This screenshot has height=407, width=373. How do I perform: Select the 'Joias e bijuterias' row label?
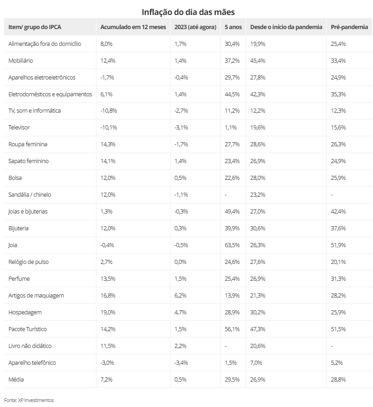tap(28, 212)
